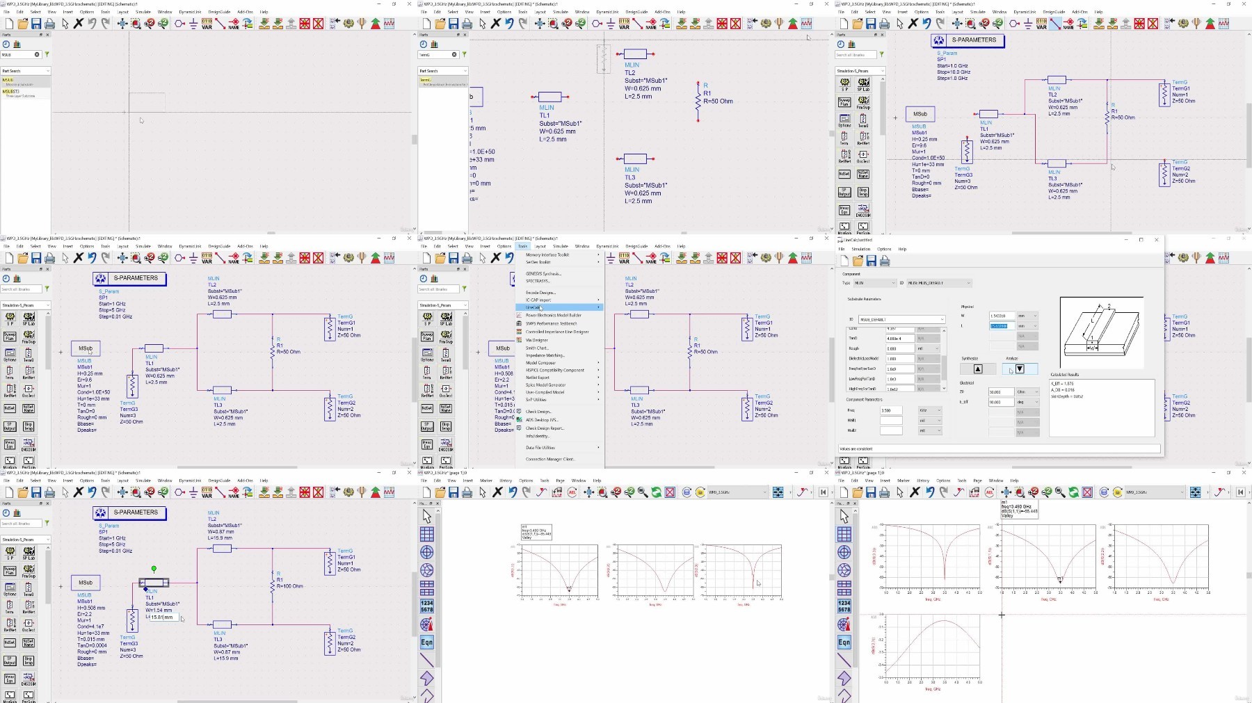Click Open folder icon in LineCalc toolbar
Viewport: 1252px width, 703px height.
click(858, 261)
